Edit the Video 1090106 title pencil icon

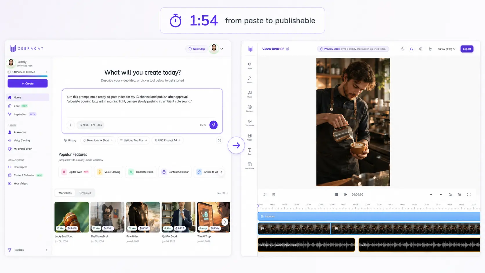tap(287, 49)
